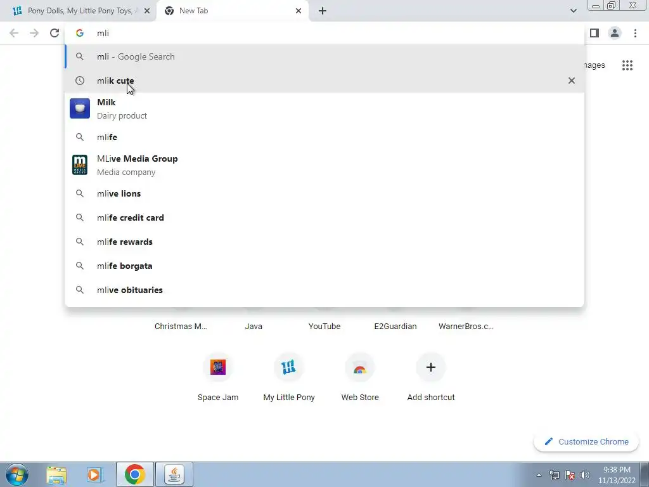The image size is (649, 487).
Task: Open a new tab with the plus button
Action: point(323,11)
